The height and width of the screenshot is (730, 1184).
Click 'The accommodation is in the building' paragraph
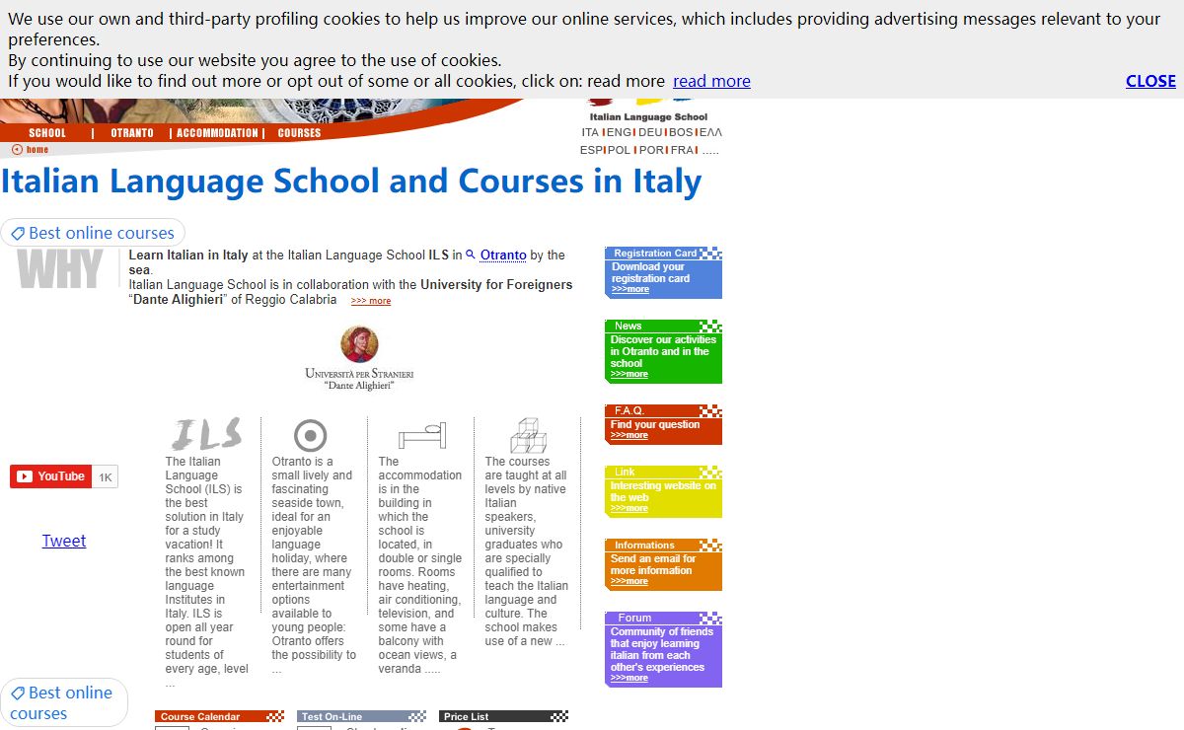[x=420, y=564]
